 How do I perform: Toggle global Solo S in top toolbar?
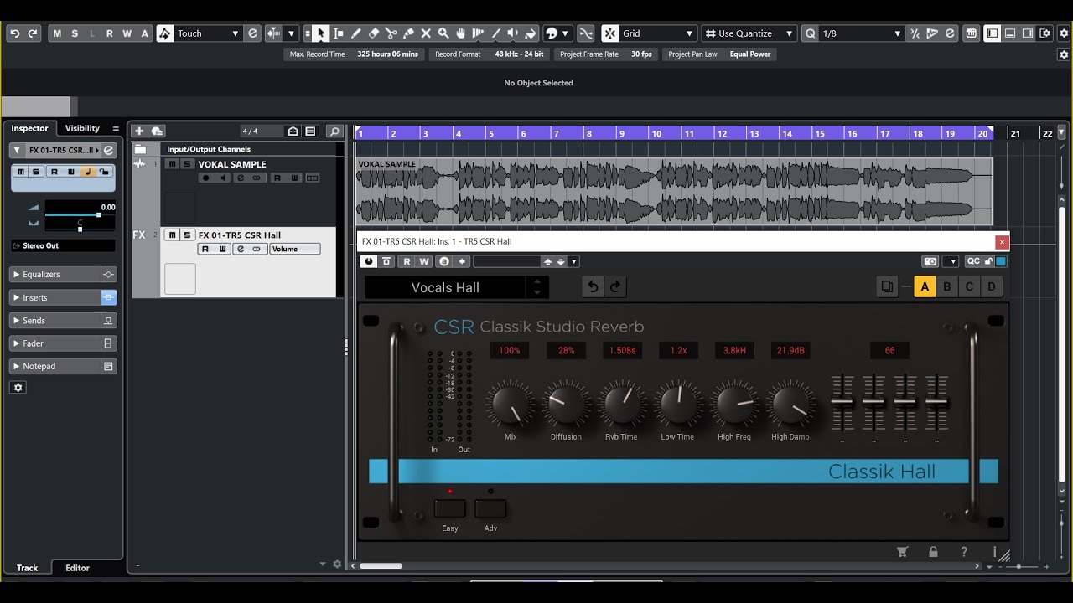click(75, 33)
